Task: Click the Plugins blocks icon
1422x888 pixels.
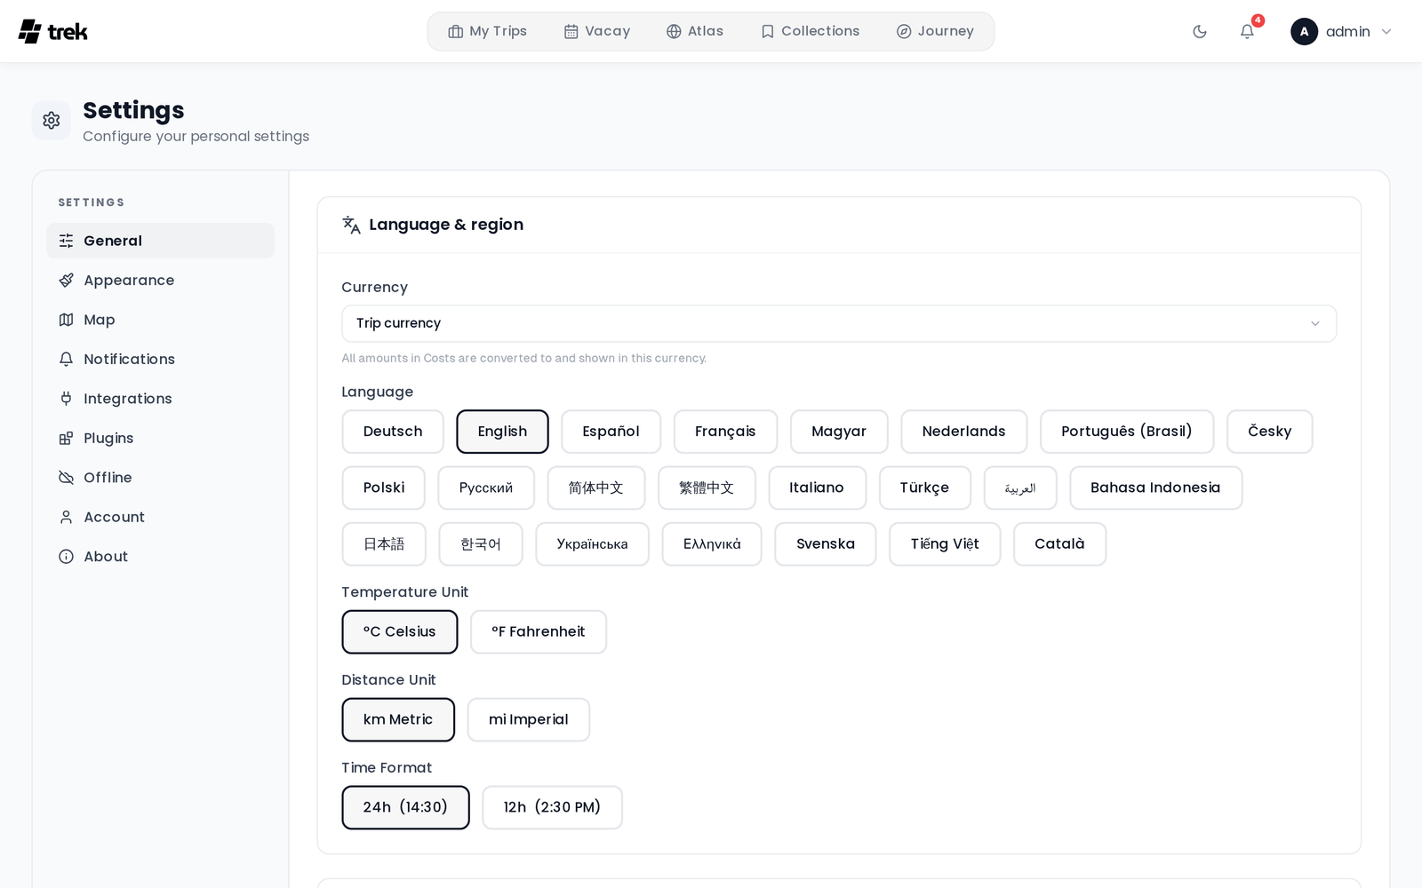Action: tap(66, 439)
